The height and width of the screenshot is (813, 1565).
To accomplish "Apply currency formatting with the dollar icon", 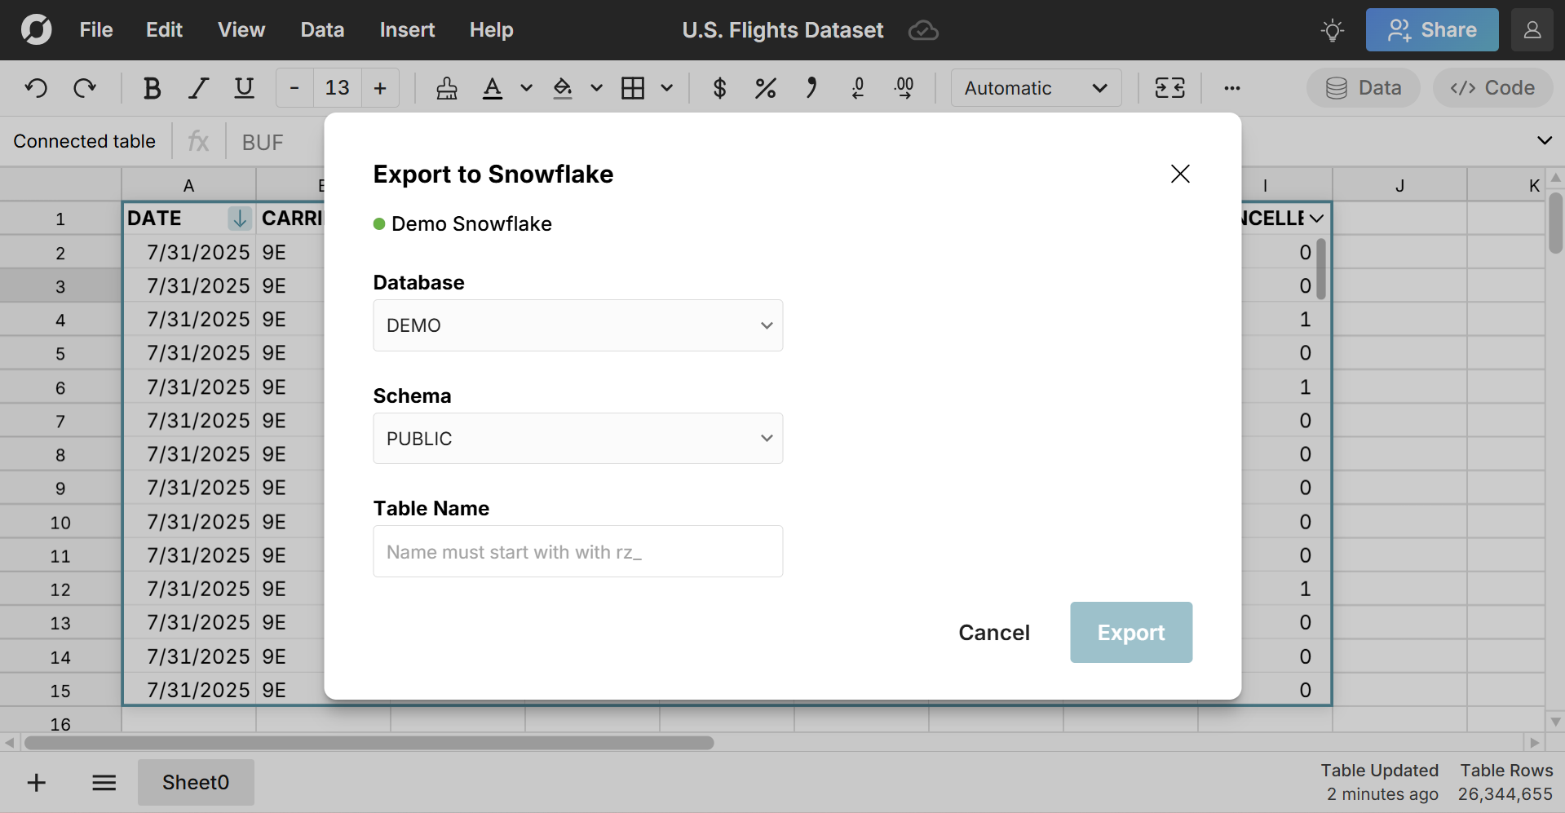I will pos(718,88).
